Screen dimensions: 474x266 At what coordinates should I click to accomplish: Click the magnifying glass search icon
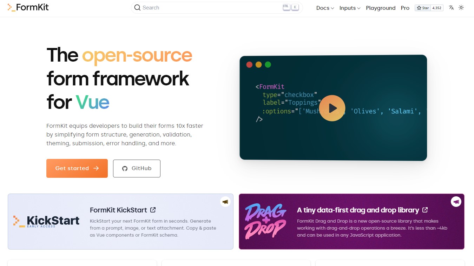point(137,8)
